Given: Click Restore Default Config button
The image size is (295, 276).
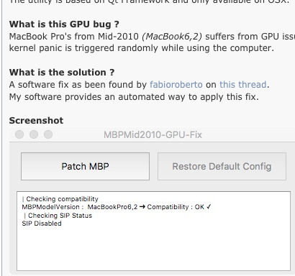Looking at the screenshot, I should (x=222, y=166).
